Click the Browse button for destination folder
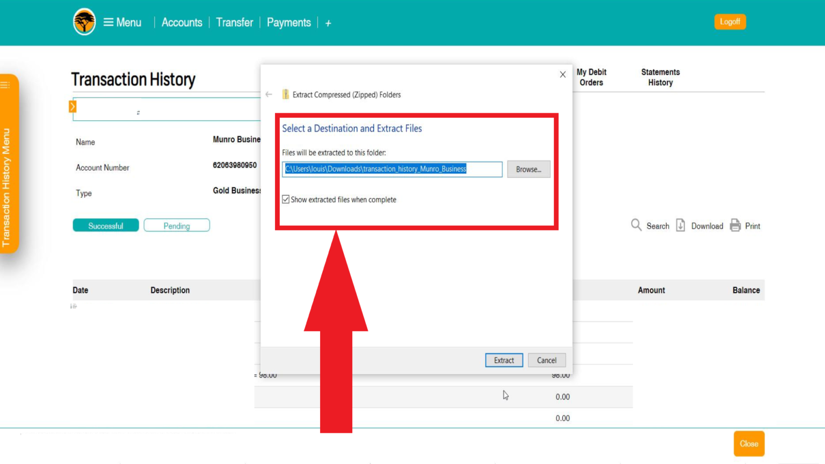The height and width of the screenshot is (464, 825). click(528, 169)
